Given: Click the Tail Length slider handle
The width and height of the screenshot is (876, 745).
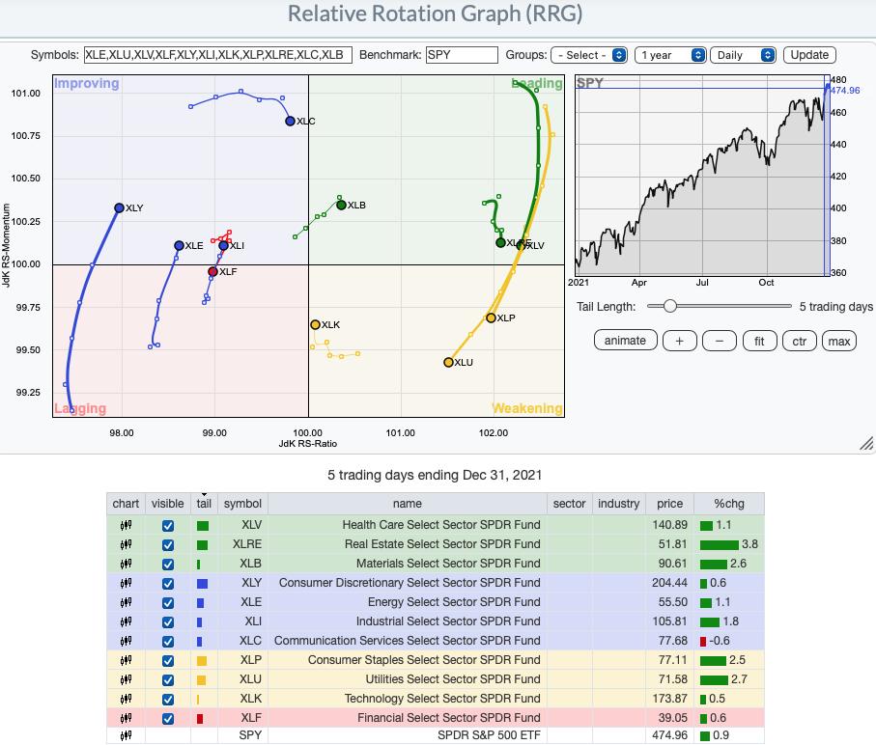Looking at the screenshot, I should tap(670, 306).
